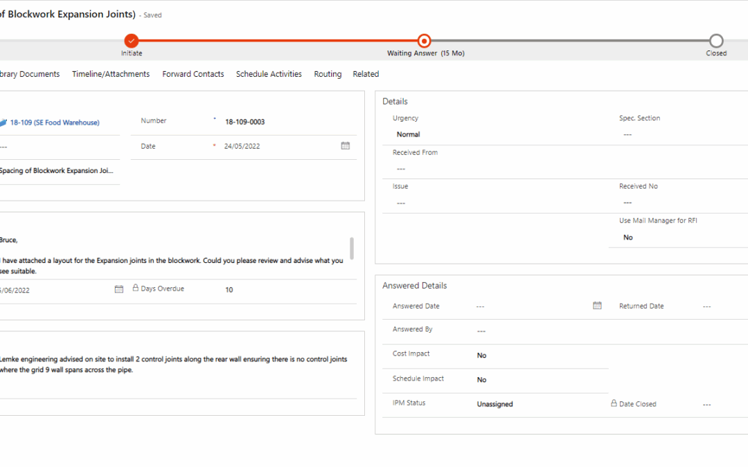Open the IPM Status dropdown showing Unassigned
This screenshot has width=748, height=467.
(x=495, y=403)
